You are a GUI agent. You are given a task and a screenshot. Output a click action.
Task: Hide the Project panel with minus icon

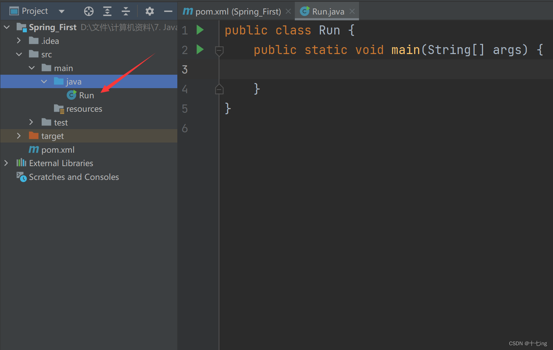168,12
